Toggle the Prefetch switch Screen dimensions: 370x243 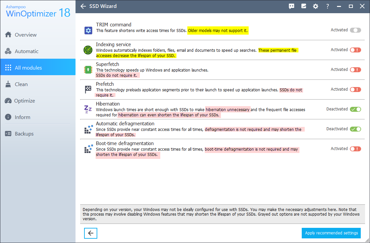tap(355, 90)
